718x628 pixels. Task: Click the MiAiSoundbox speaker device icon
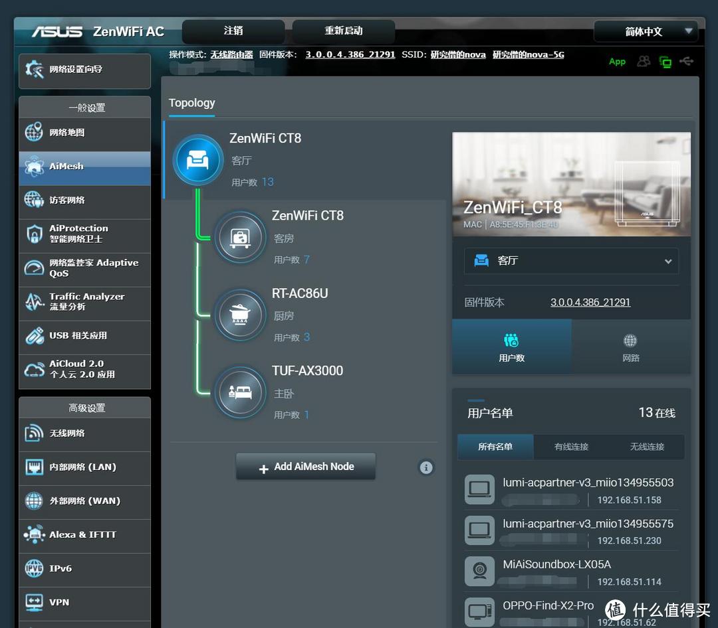[x=479, y=572]
